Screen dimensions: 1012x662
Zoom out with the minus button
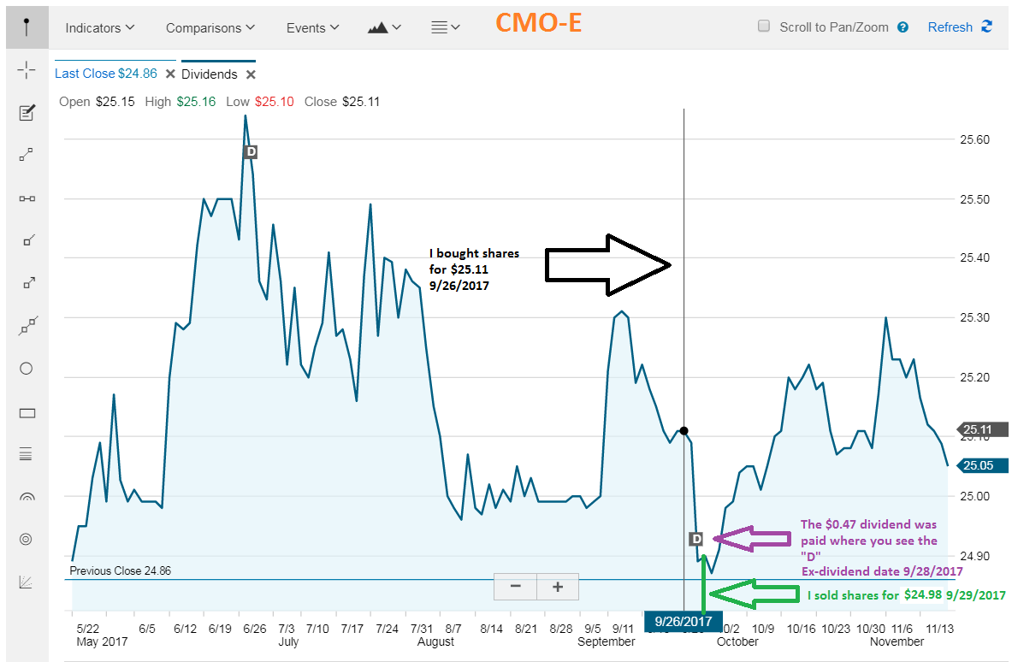click(515, 587)
